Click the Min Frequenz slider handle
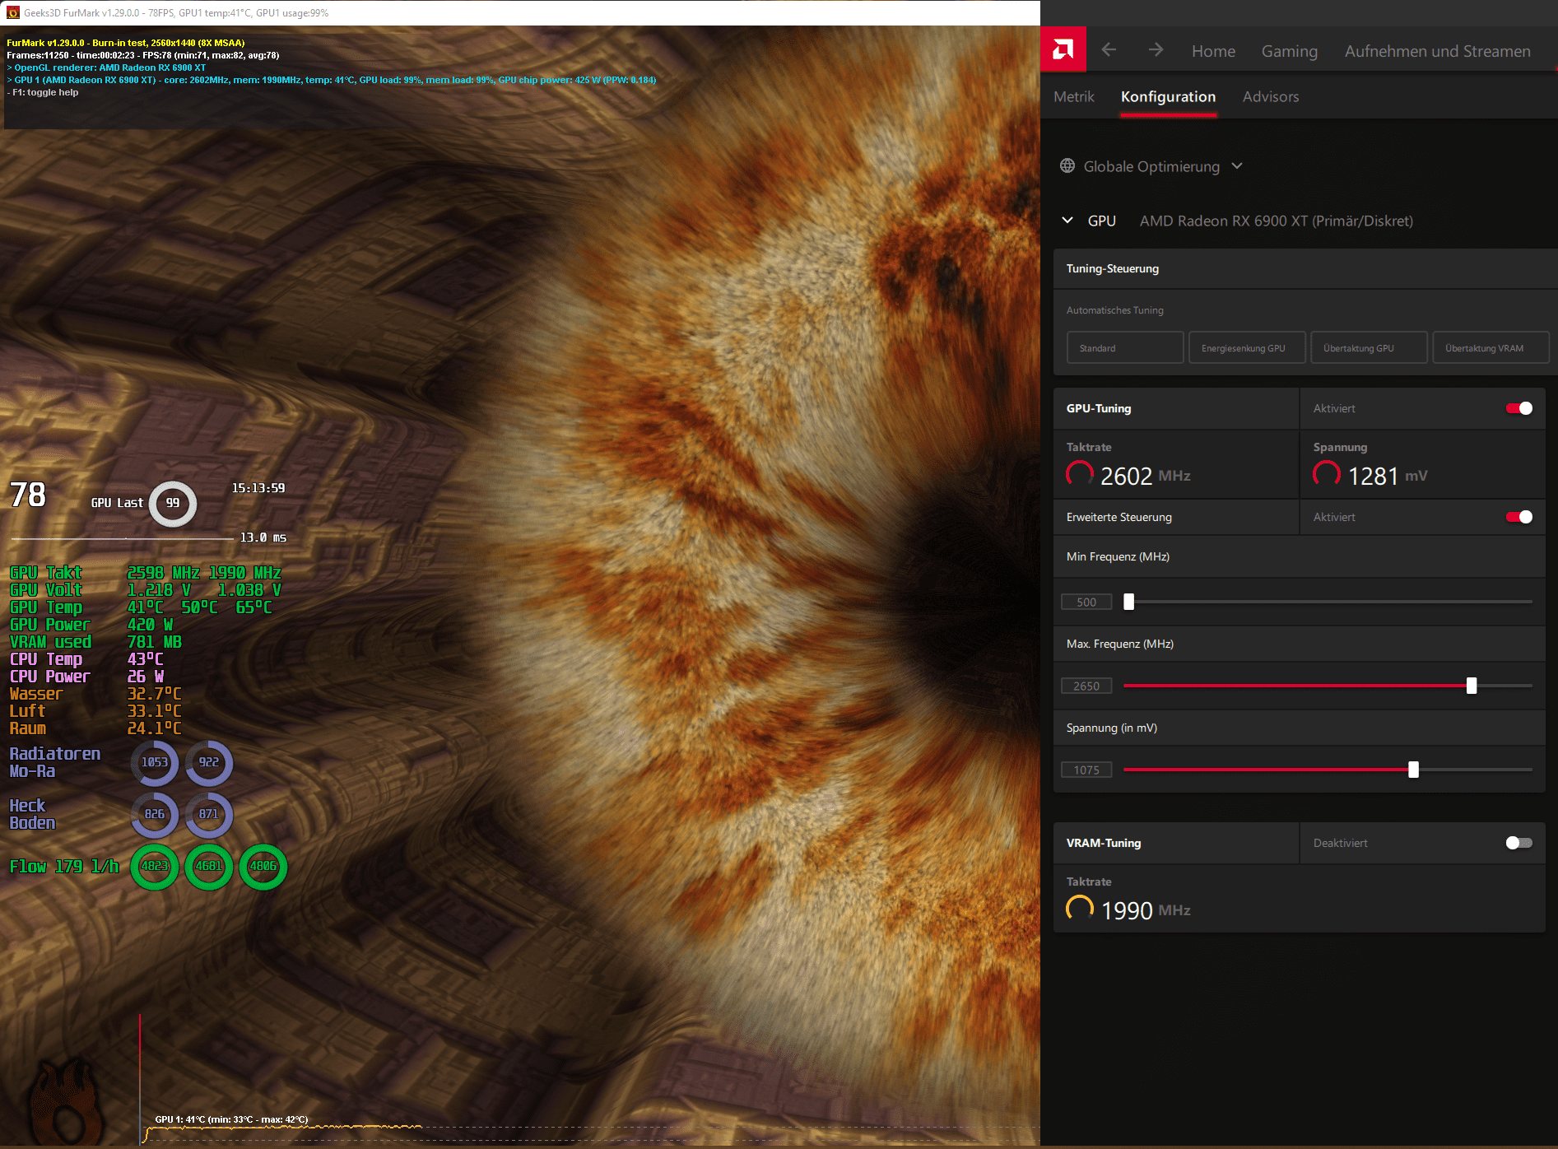1558x1149 pixels. [1129, 602]
